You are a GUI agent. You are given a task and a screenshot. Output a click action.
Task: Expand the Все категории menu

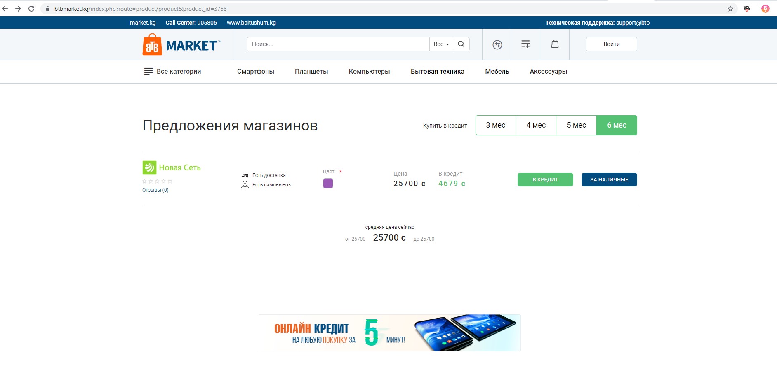(172, 71)
